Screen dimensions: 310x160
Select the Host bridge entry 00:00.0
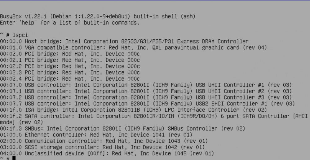coord(124,41)
